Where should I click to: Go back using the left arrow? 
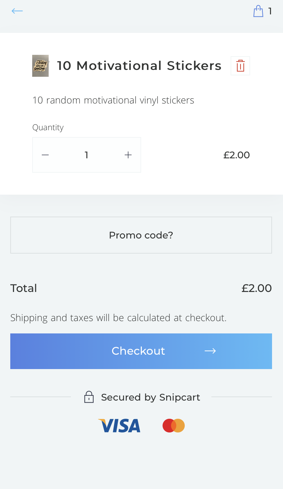[x=17, y=11]
